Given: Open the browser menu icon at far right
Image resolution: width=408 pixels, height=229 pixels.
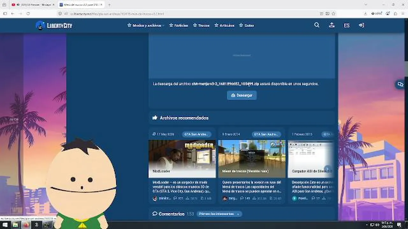Looking at the screenshot, I should pyautogui.click(x=403, y=14).
